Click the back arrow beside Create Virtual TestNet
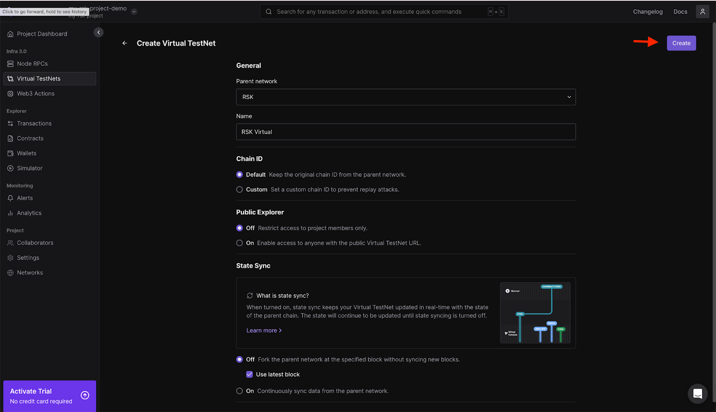Image resolution: width=716 pixels, height=412 pixels. point(125,43)
